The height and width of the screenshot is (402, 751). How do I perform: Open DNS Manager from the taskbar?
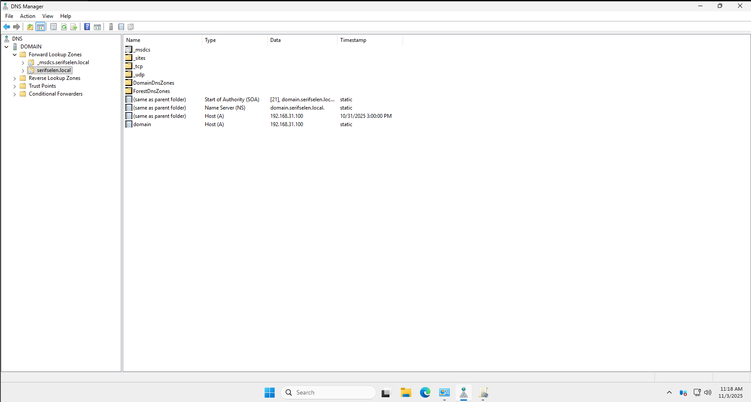[x=464, y=392]
